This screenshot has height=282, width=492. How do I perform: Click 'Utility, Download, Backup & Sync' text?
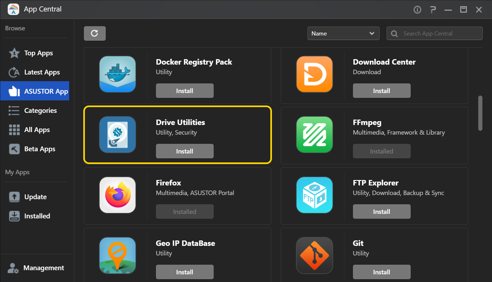click(x=398, y=193)
